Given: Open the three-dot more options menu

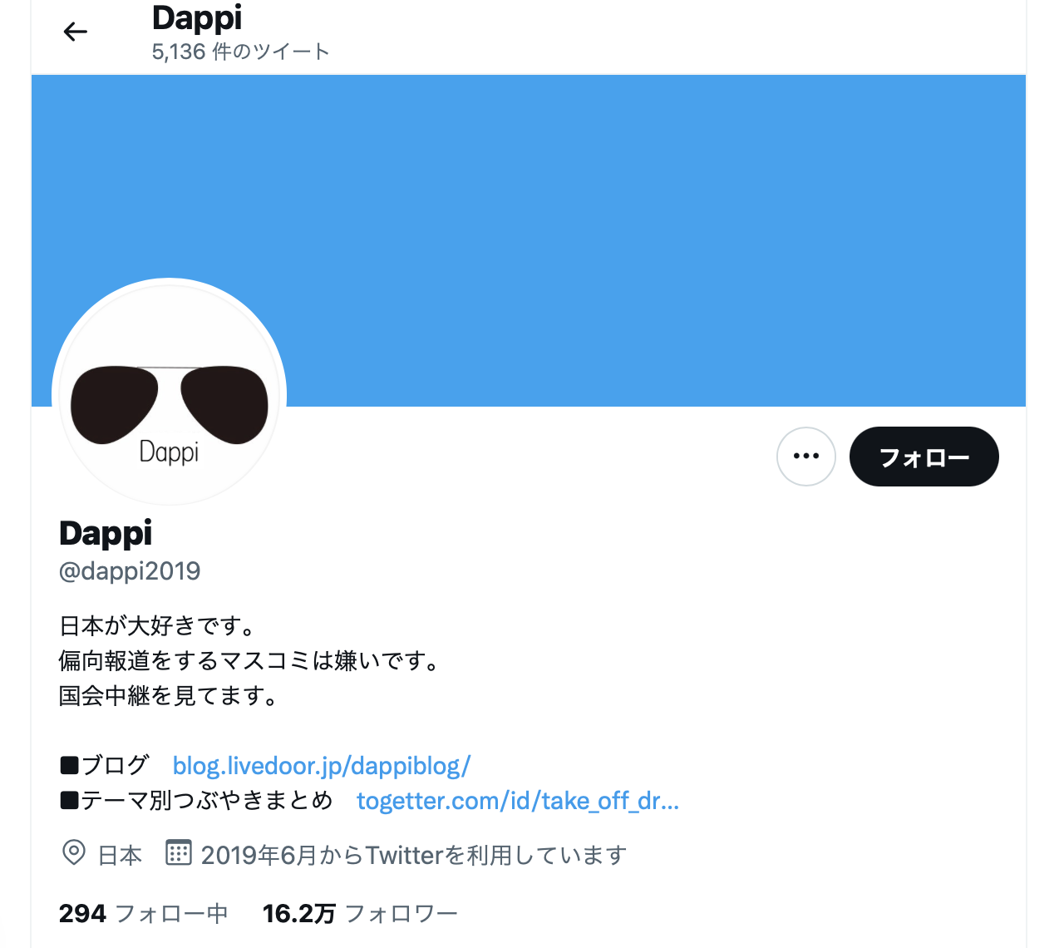Looking at the screenshot, I should 806,457.
